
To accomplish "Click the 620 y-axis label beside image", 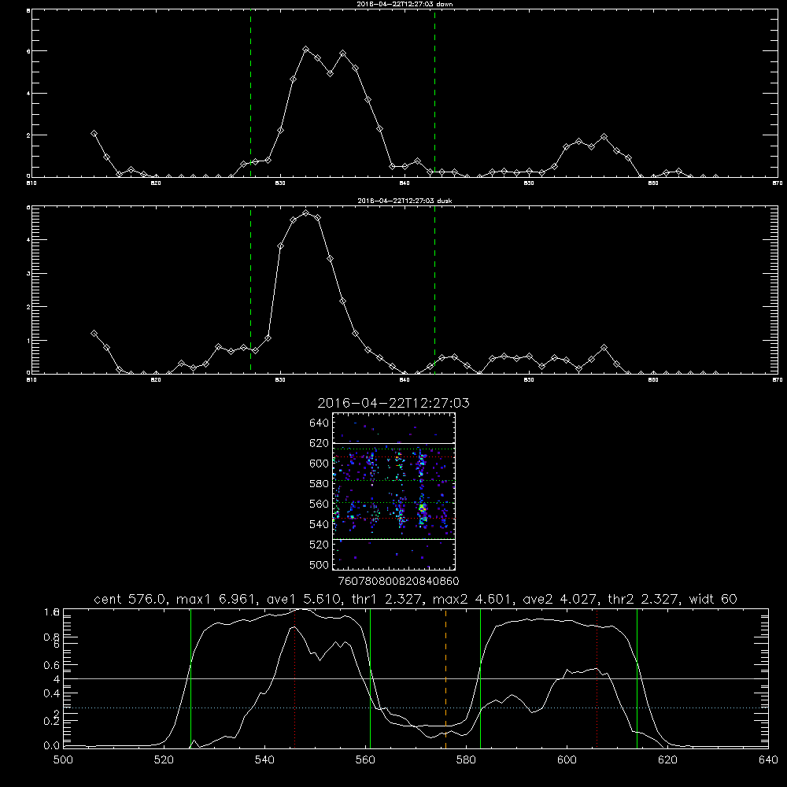I will tap(320, 443).
